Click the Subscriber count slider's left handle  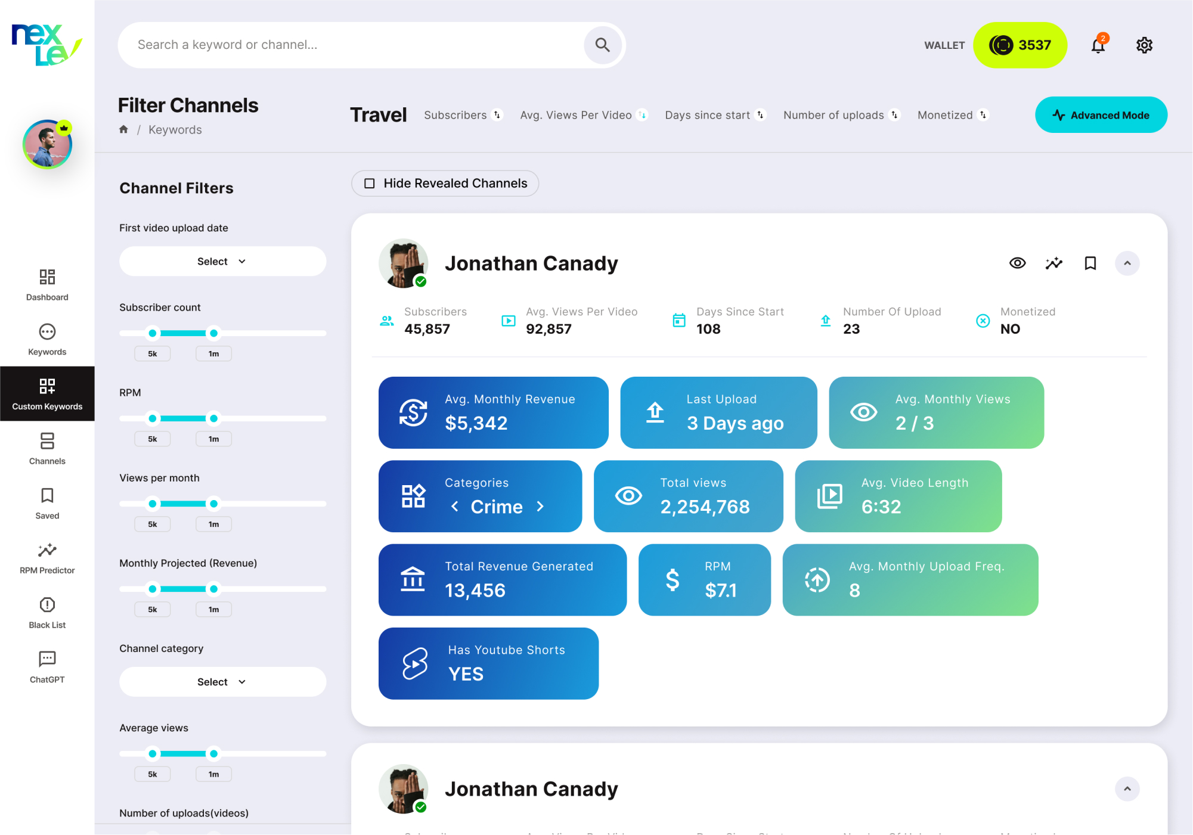point(153,333)
